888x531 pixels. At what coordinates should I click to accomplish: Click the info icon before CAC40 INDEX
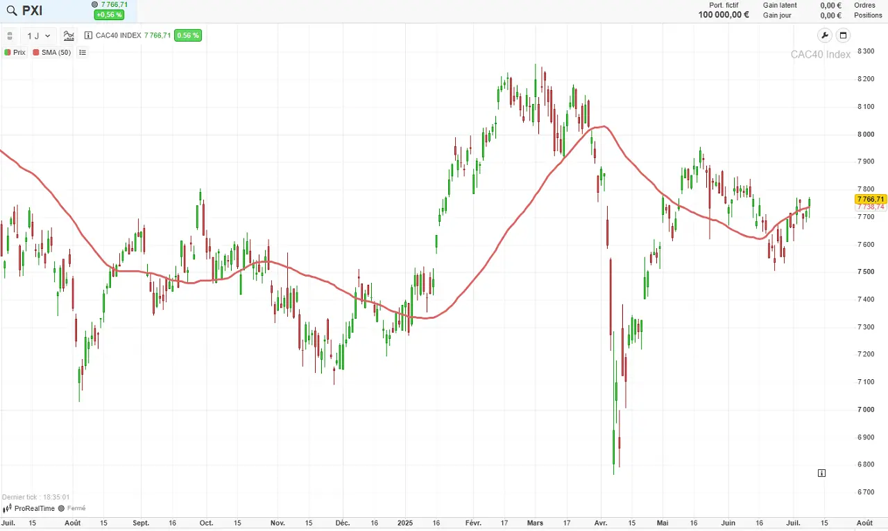click(x=88, y=35)
